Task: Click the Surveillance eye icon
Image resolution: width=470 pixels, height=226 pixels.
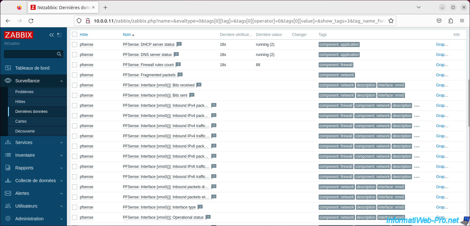Action: coord(8,81)
